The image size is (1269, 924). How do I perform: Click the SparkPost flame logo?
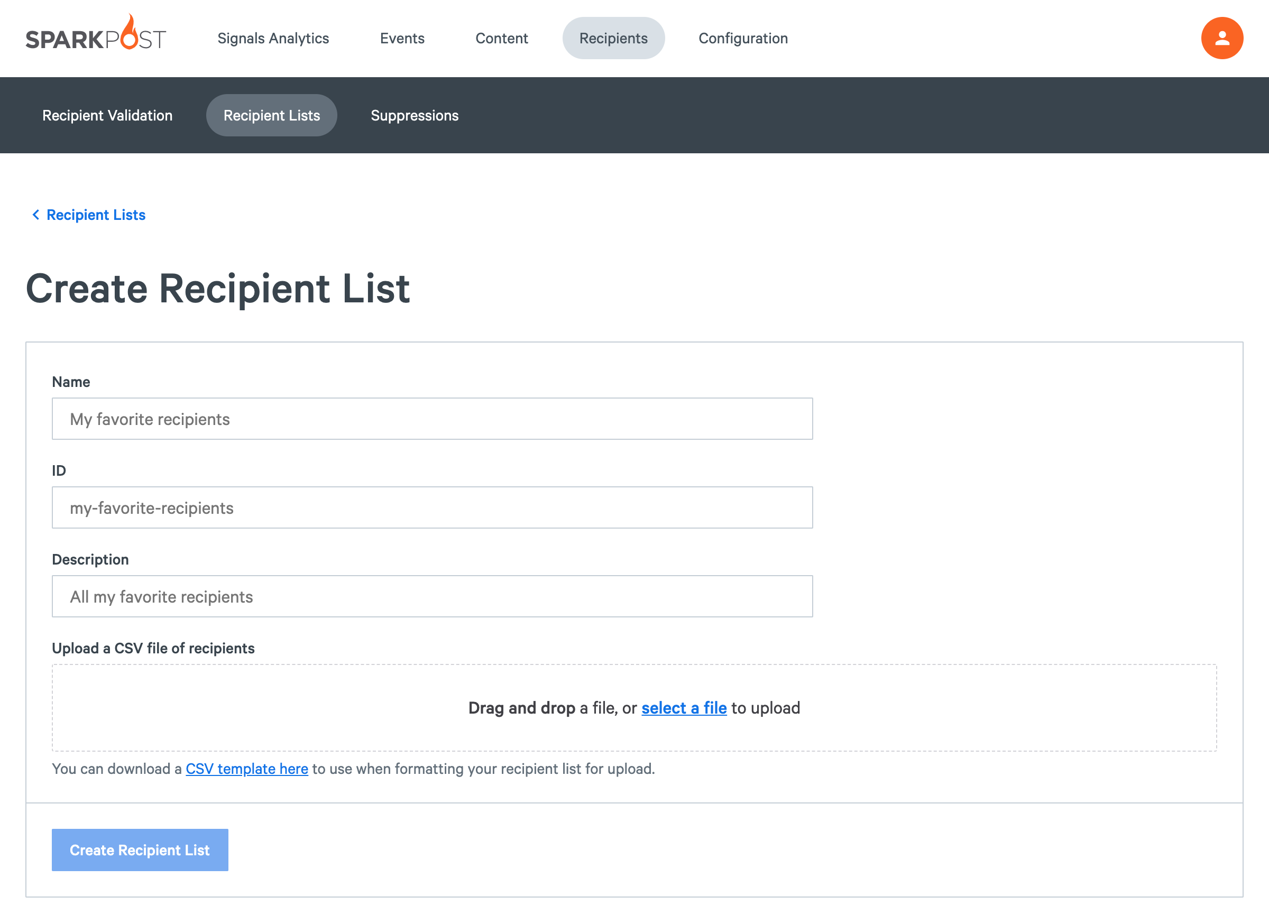pyautogui.click(x=96, y=33)
